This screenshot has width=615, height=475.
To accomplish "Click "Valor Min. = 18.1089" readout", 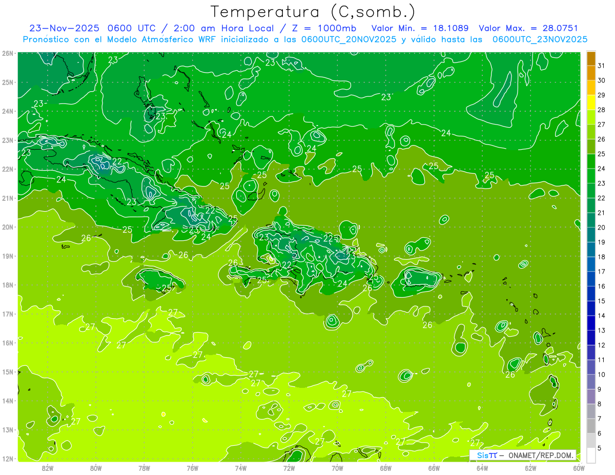I will click(x=420, y=28).
